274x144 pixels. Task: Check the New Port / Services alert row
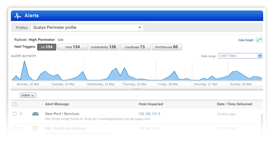click(x=14, y=114)
